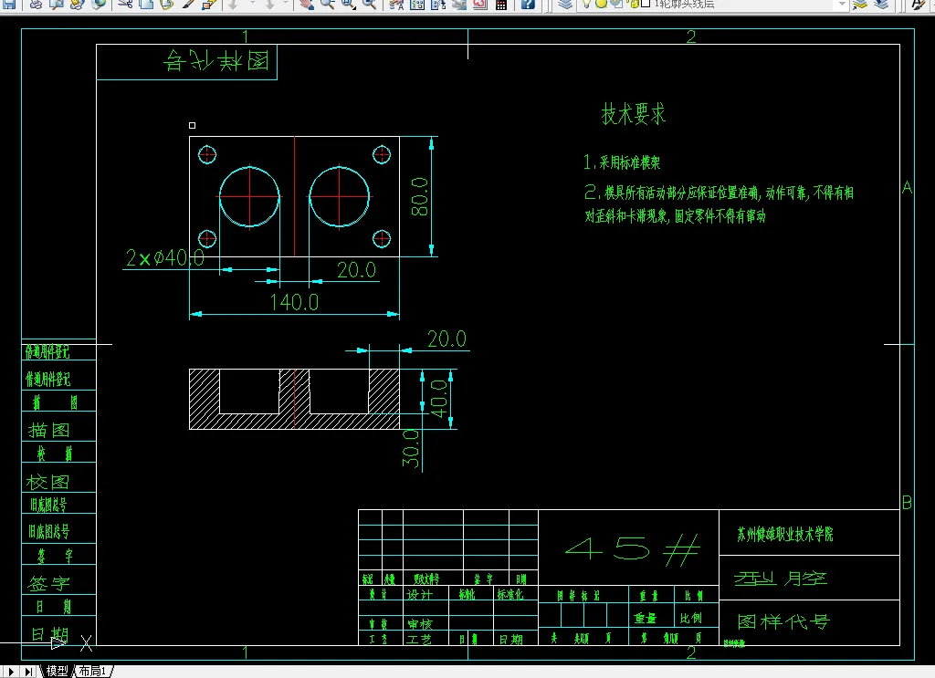Click the Zoom Previous icon
This screenshot has width=935, height=678.
370,5
